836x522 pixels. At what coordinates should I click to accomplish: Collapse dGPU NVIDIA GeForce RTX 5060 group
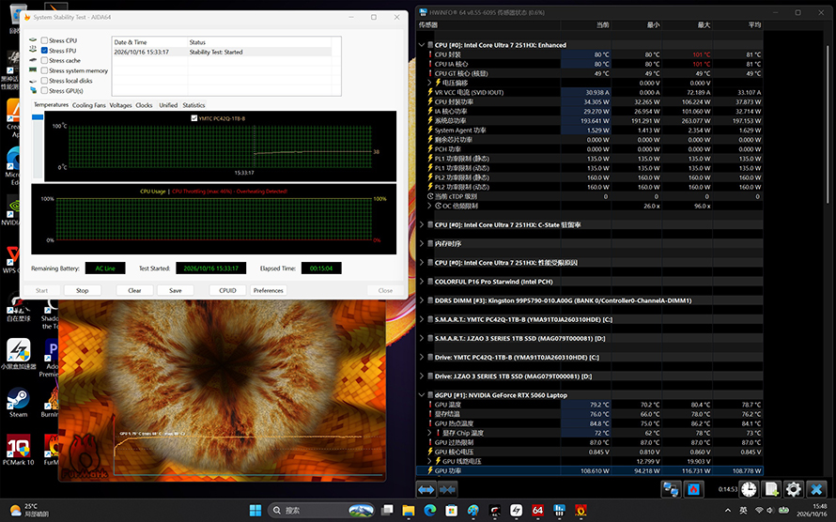[422, 395]
